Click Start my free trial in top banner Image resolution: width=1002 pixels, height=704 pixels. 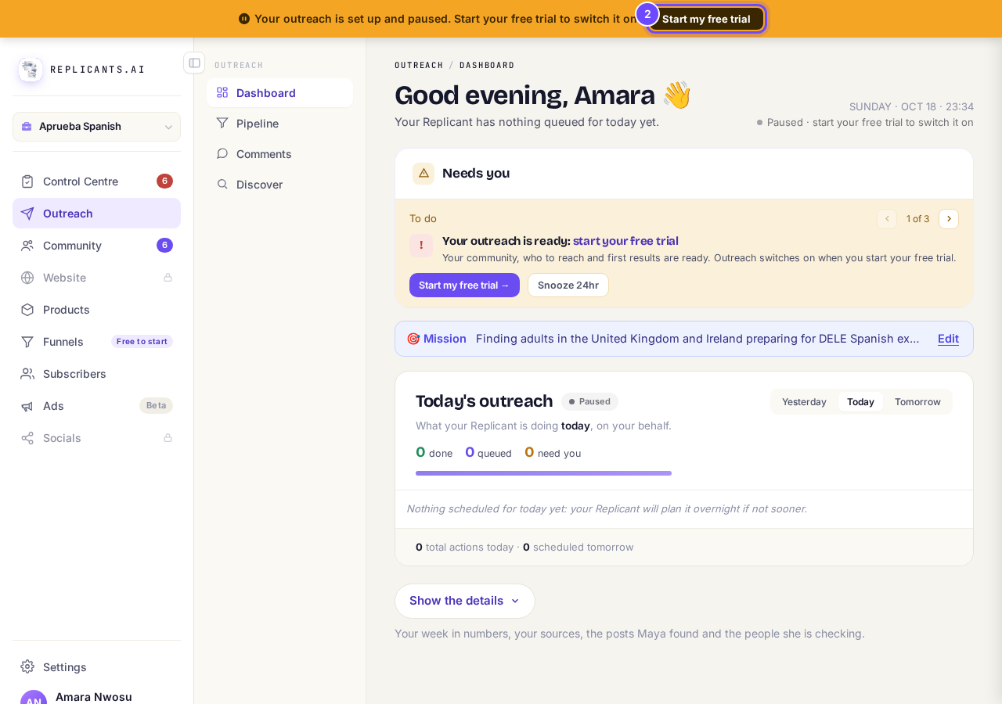[706, 19]
